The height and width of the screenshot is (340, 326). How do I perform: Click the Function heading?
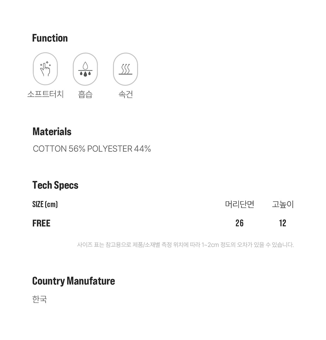(50, 38)
